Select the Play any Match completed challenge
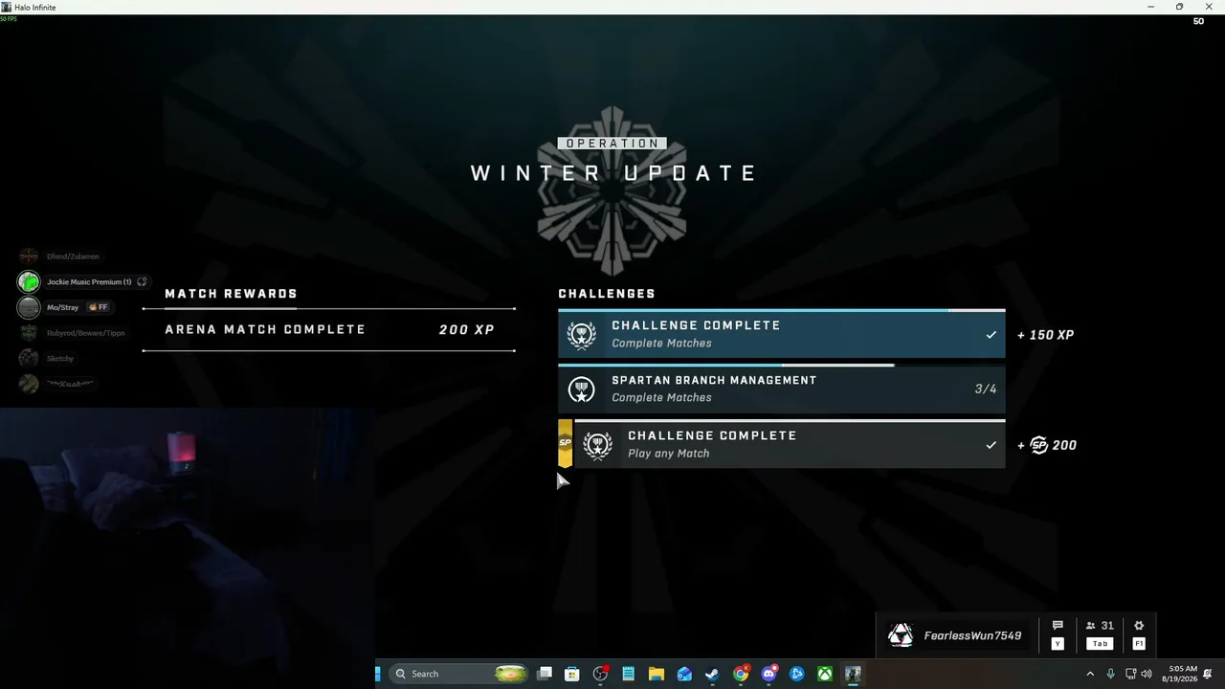The height and width of the screenshot is (689, 1225). click(781, 444)
